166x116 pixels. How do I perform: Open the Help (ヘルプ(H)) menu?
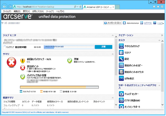click(x=60, y=11)
